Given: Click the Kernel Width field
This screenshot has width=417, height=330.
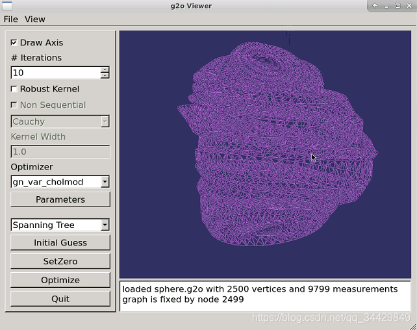Looking at the screenshot, I should [x=60, y=152].
